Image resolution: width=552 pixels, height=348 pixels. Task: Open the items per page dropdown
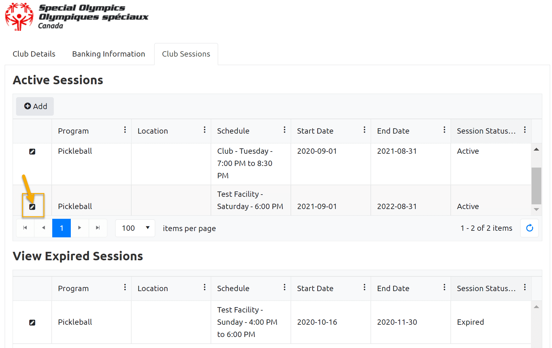tap(135, 228)
